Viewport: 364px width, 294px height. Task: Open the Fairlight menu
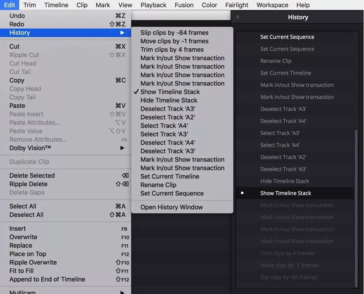pyautogui.click(x=237, y=5)
